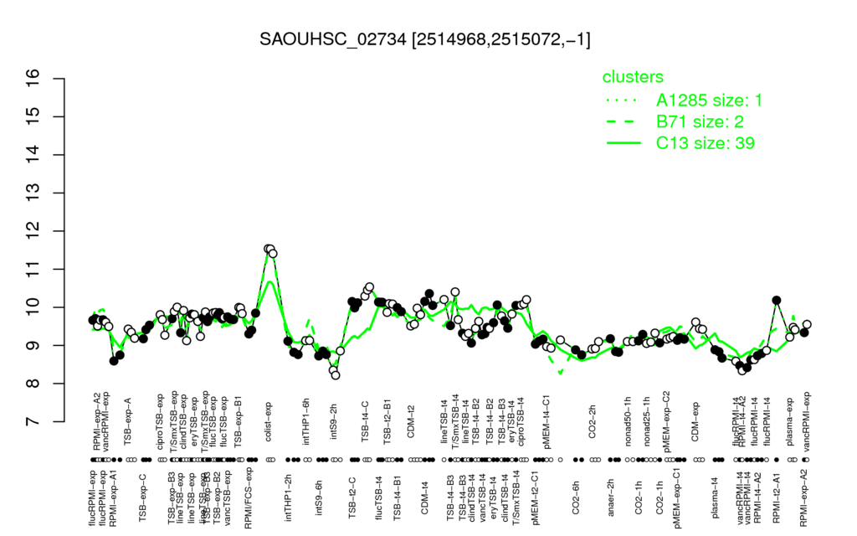The width and height of the screenshot is (857, 536).
Task: Click the 'CO2-6h' axis label
Action: tap(575, 497)
